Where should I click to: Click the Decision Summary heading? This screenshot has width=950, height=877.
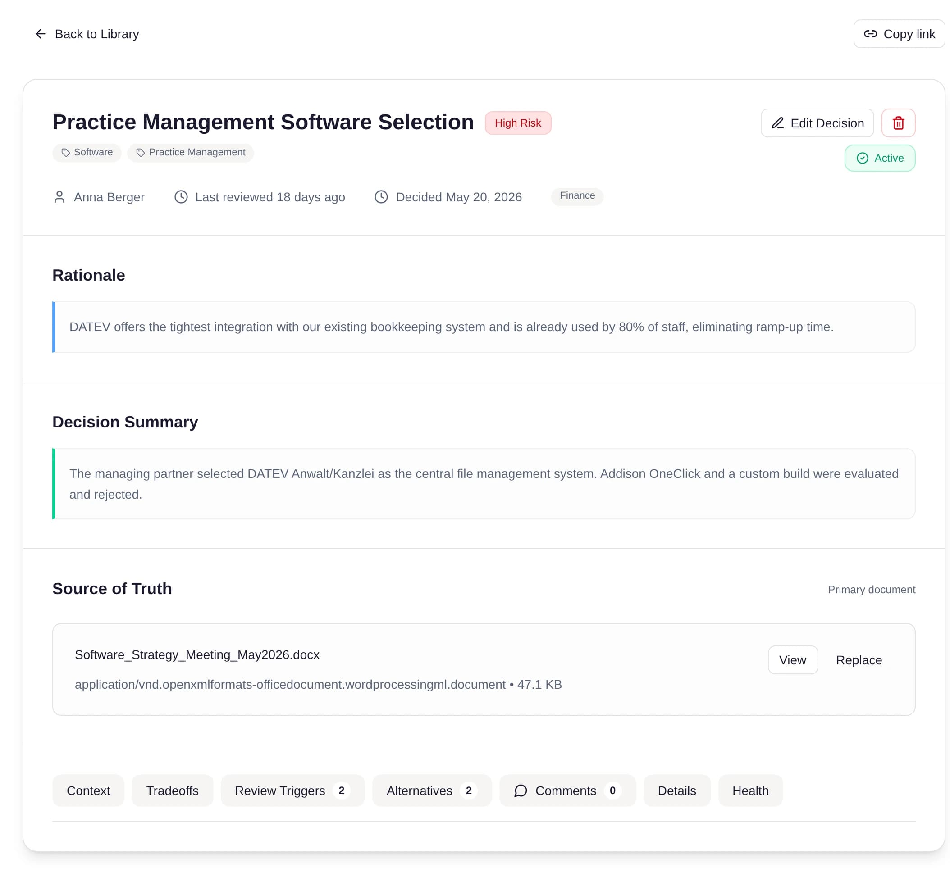(x=125, y=422)
